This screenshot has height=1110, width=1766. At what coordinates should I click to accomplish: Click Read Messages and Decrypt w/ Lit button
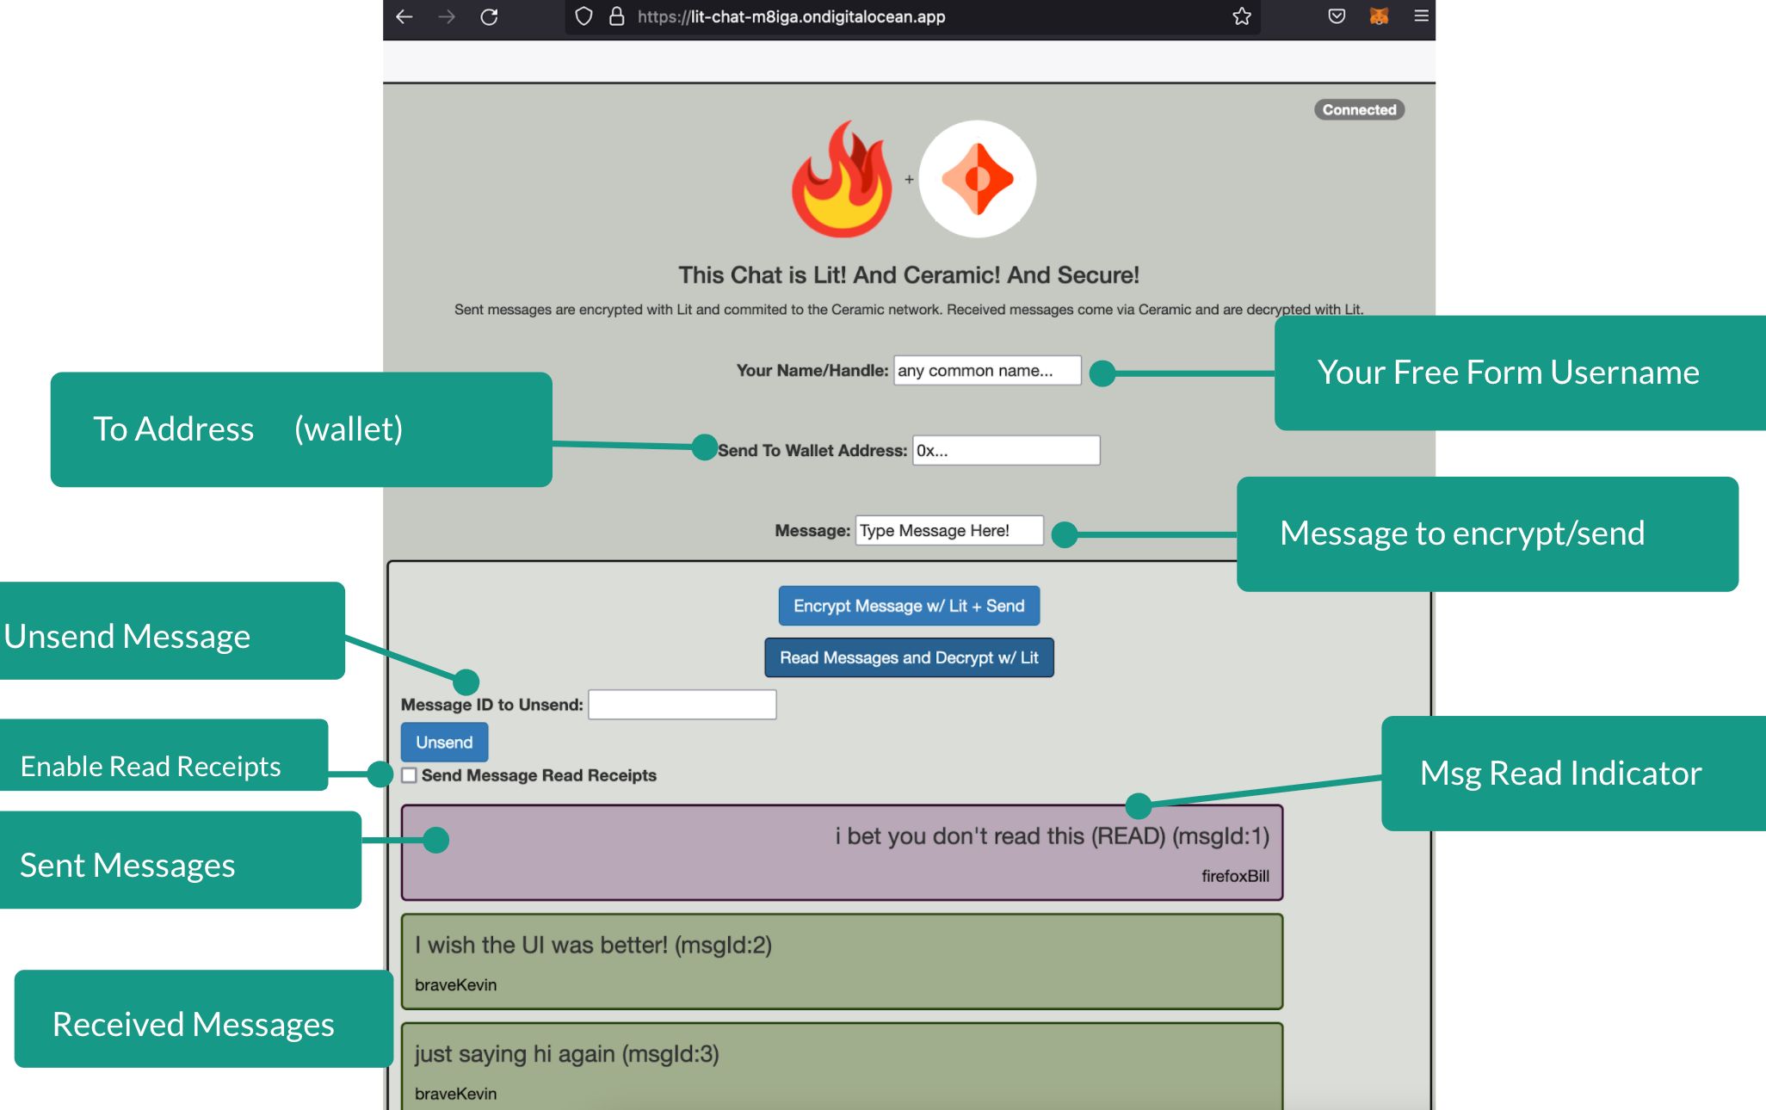point(909,656)
